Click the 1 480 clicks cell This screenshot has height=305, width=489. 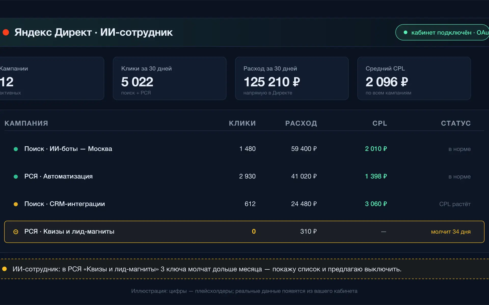247,149
